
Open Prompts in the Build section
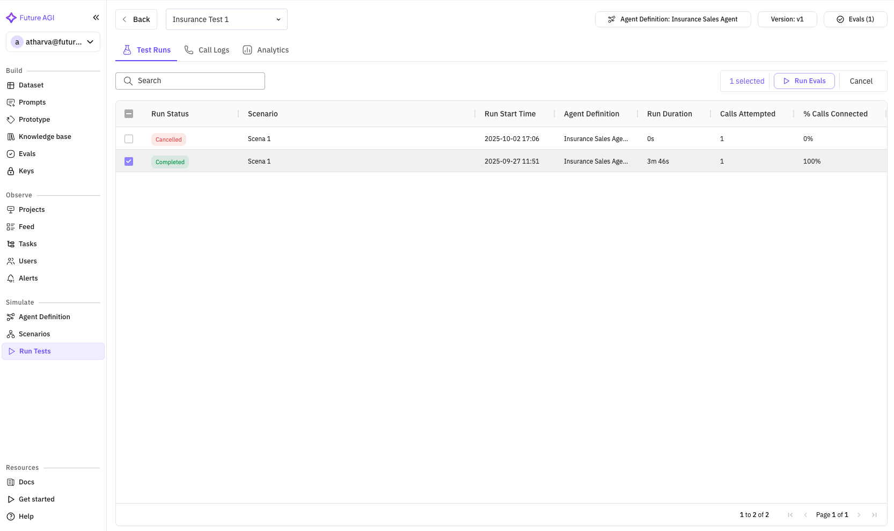(53, 102)
